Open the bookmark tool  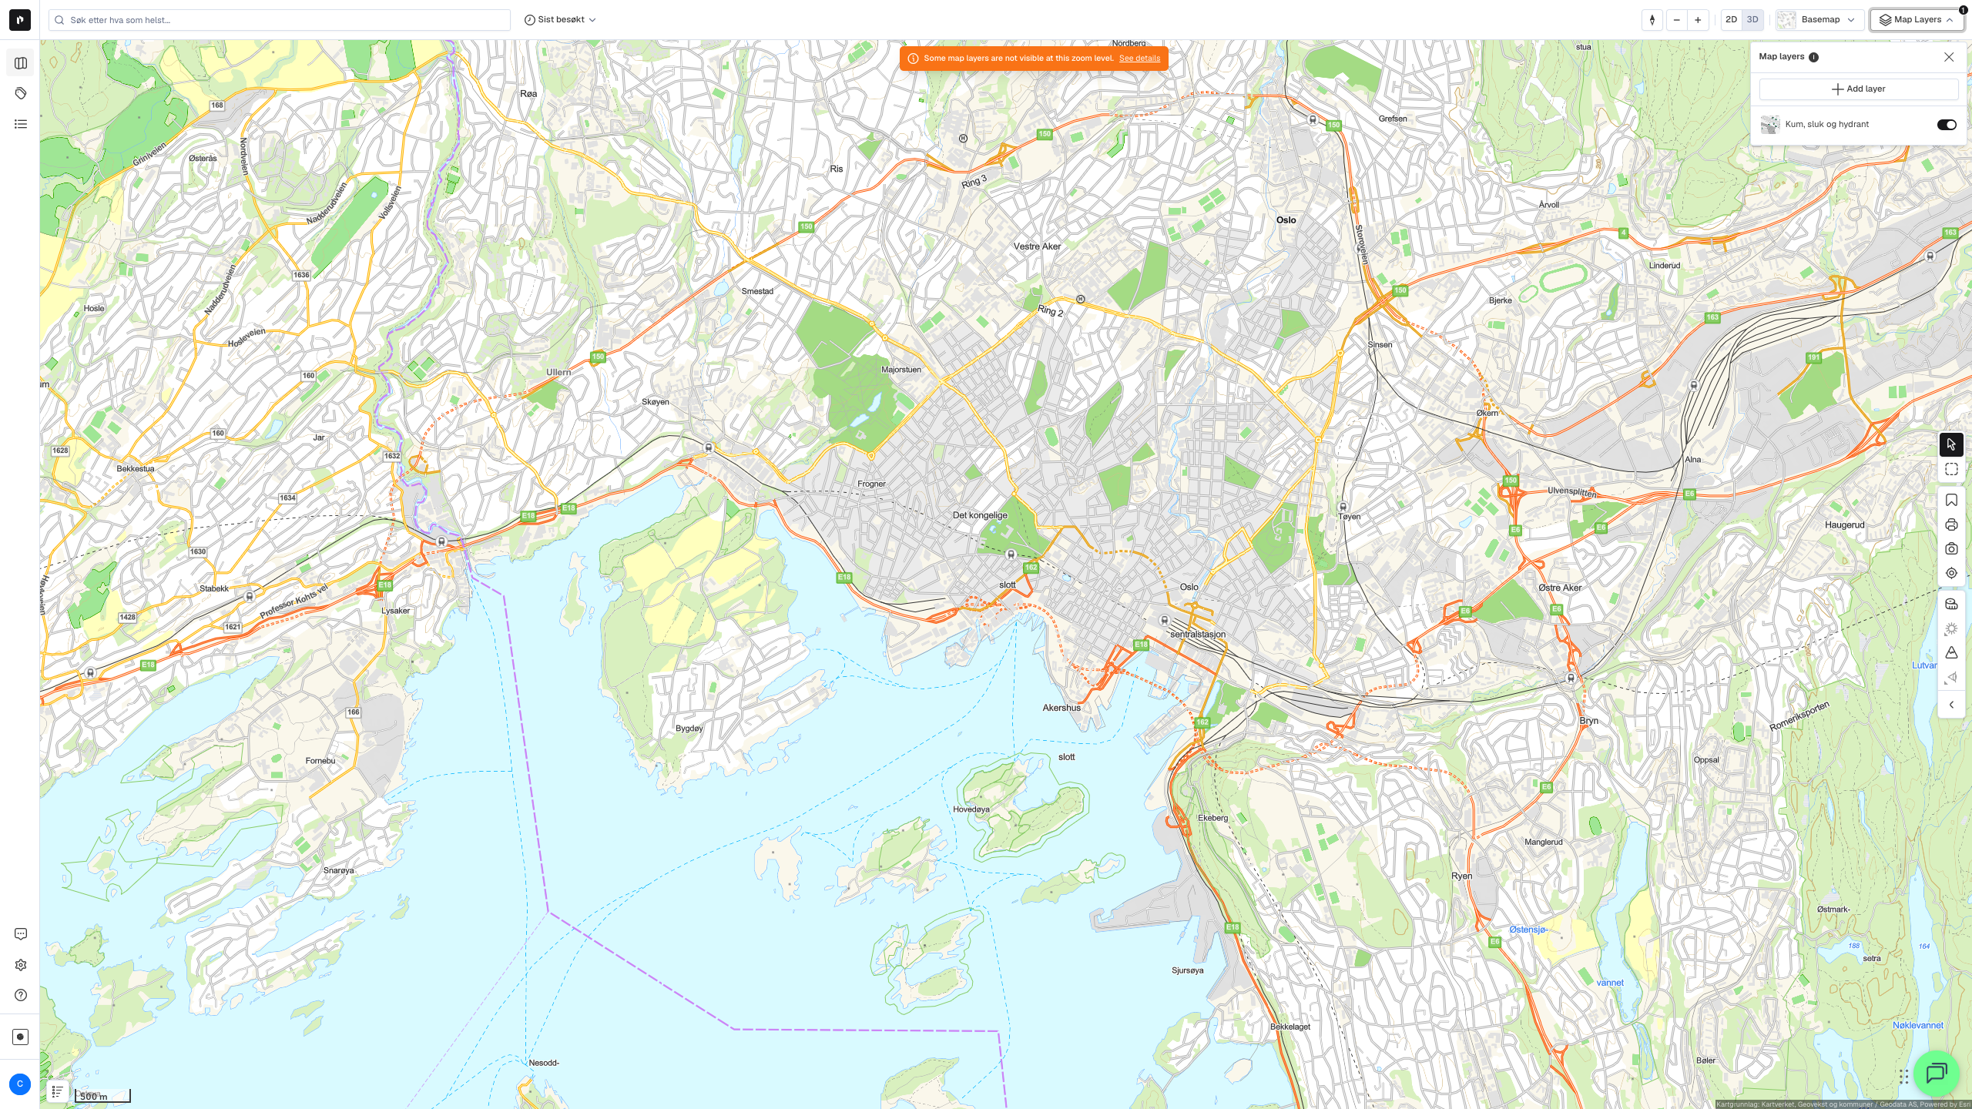(1951, 501)
